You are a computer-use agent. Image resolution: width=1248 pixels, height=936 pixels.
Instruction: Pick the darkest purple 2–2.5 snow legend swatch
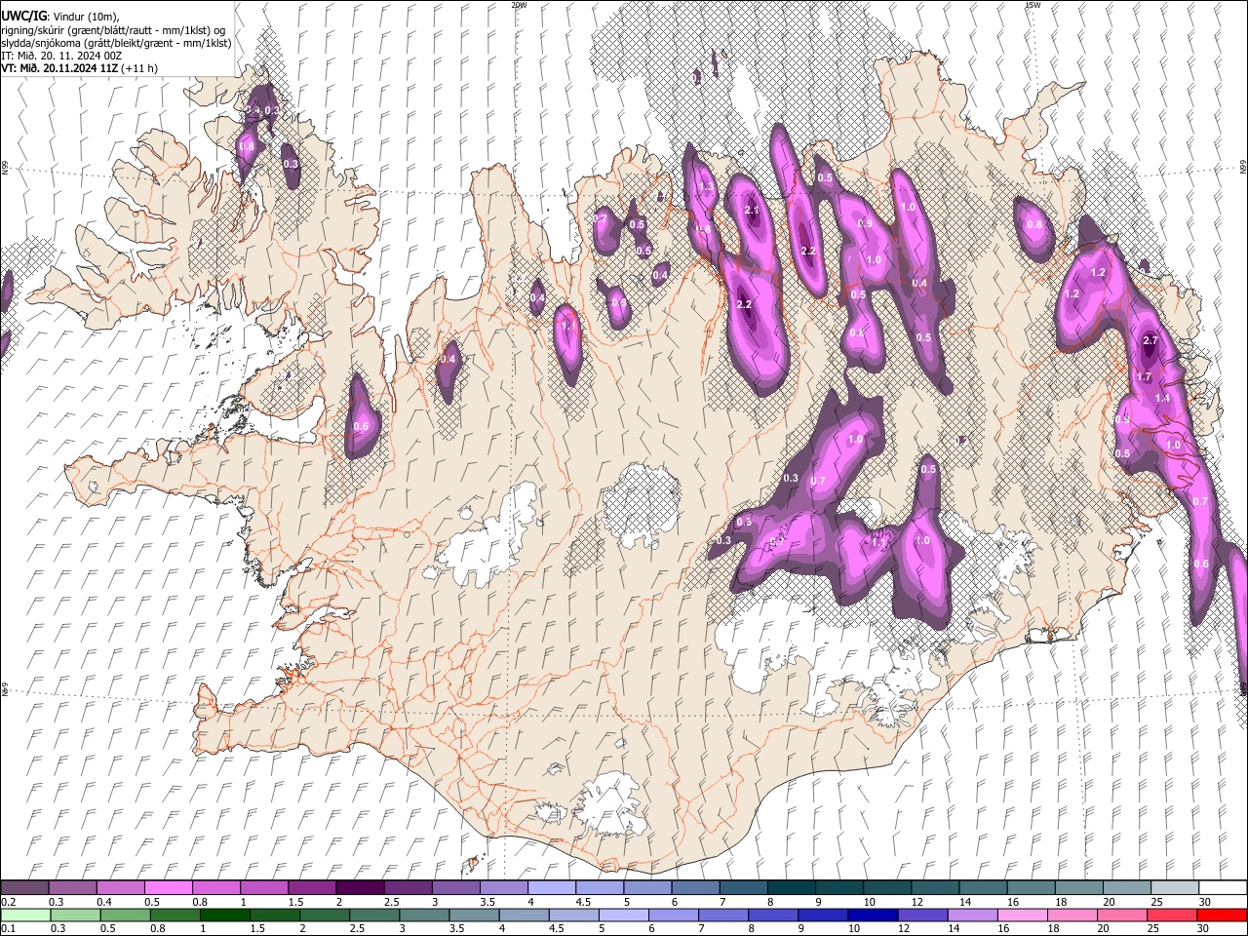point(363,887)
